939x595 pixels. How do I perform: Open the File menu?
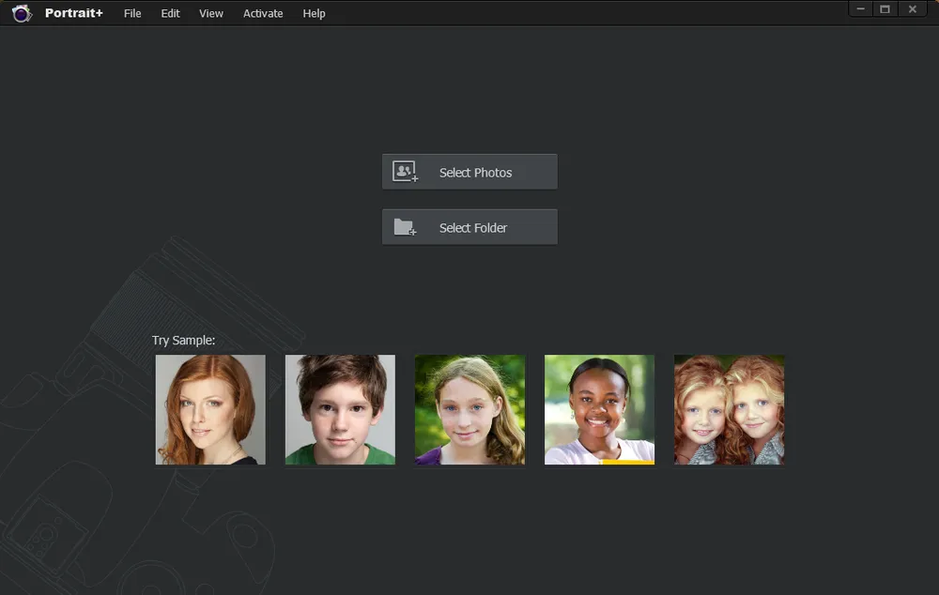132,13
